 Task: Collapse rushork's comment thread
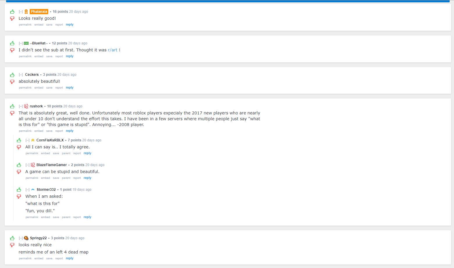click(x=21, y=106)
